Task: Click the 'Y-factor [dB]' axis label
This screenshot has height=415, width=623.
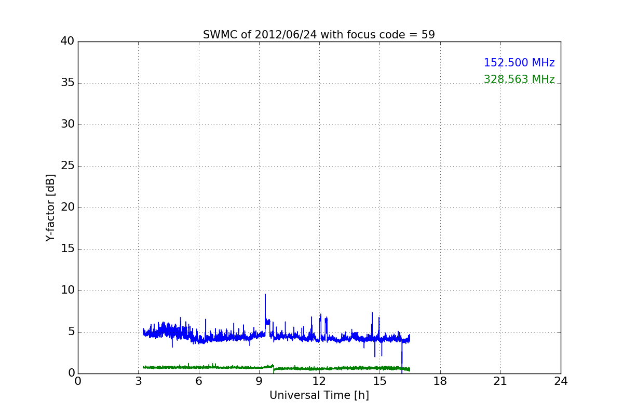Action: coord(50,208)
